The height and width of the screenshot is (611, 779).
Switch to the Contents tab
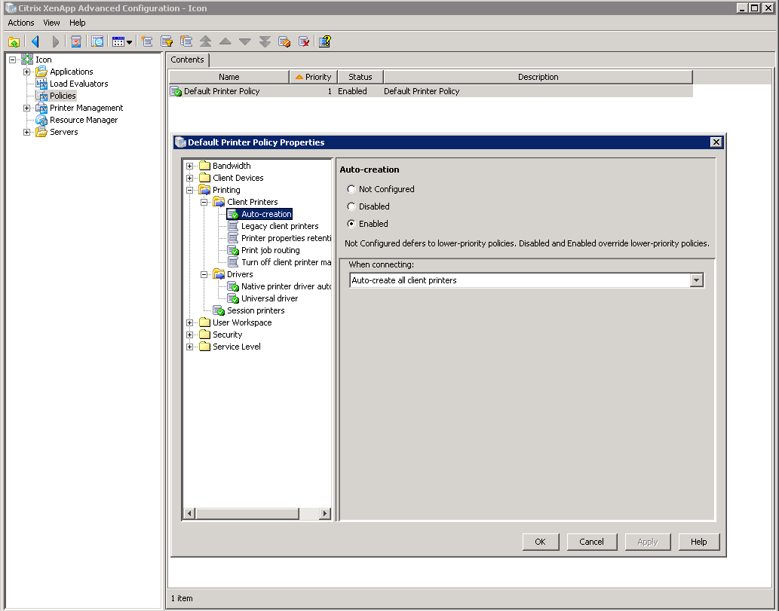187,60
